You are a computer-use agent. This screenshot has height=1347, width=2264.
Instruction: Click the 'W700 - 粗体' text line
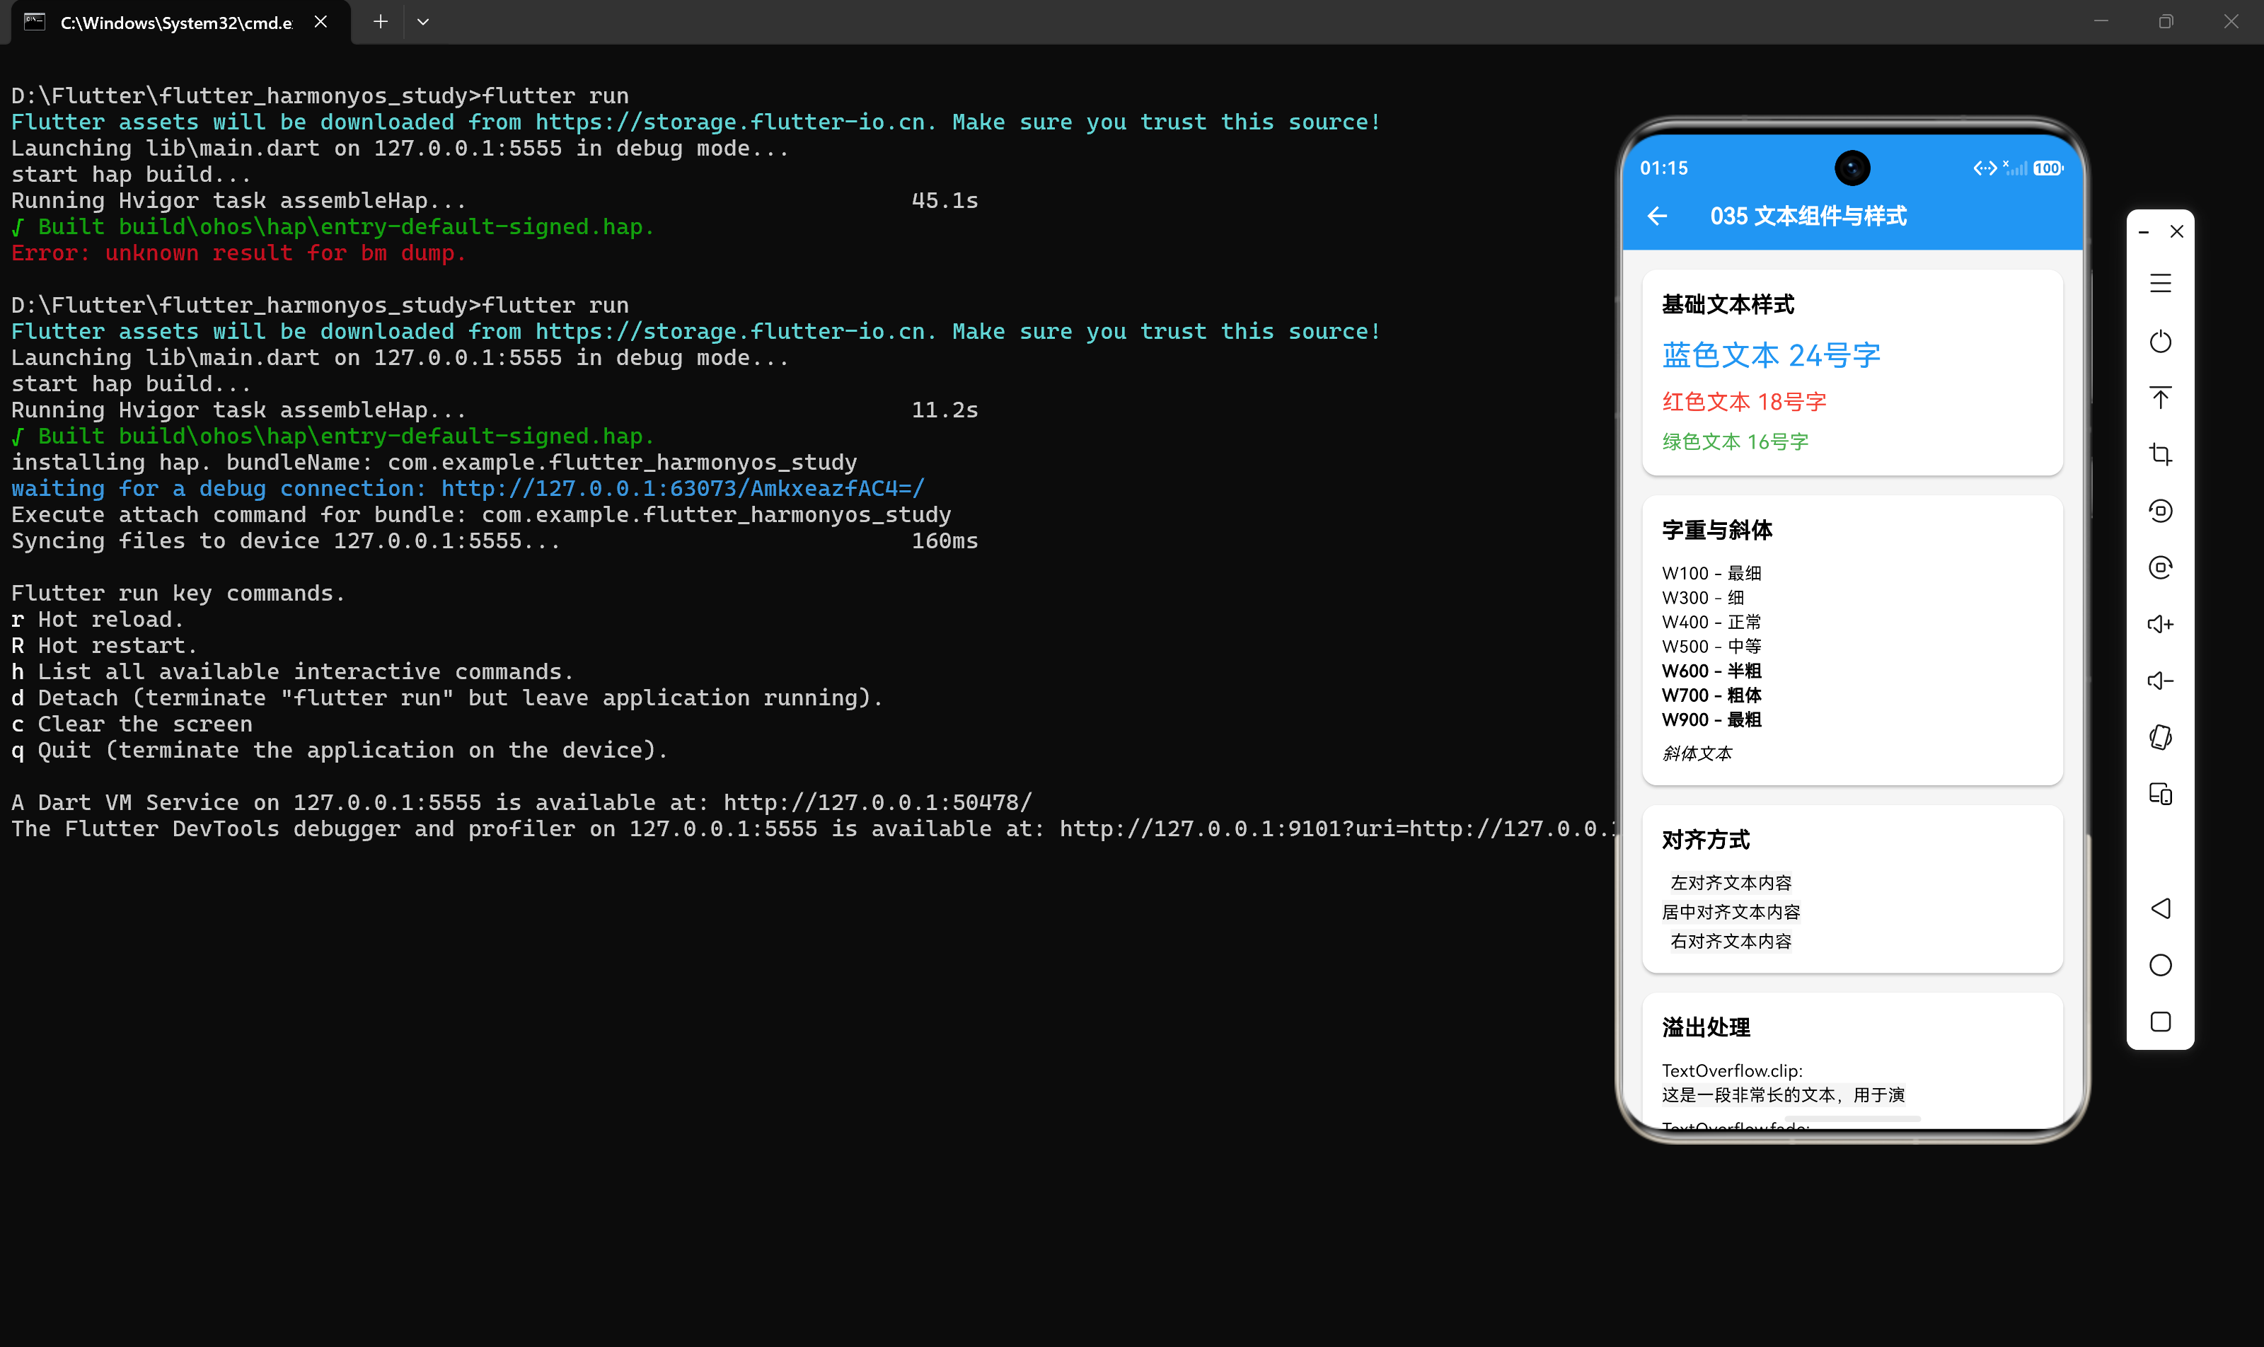click(1711, 696)
